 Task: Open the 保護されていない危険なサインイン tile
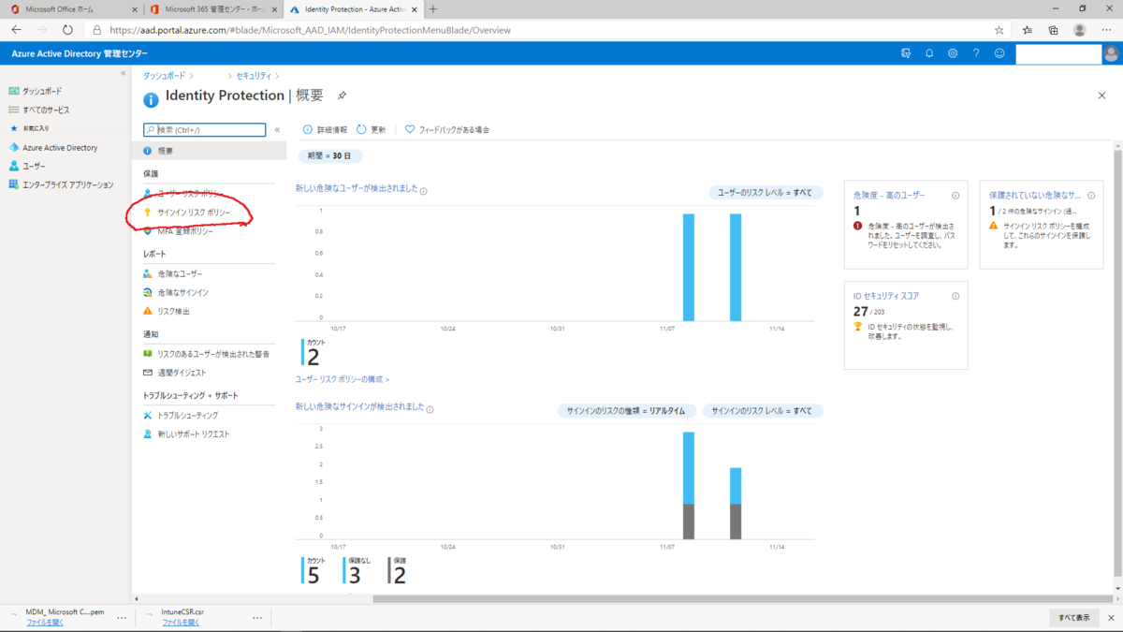coord(1043,225)
